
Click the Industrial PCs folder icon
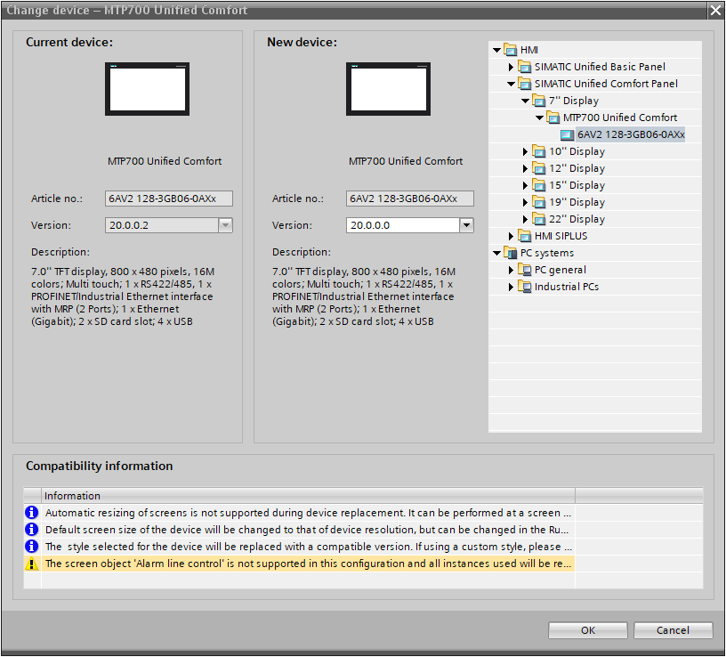[524, 287]
